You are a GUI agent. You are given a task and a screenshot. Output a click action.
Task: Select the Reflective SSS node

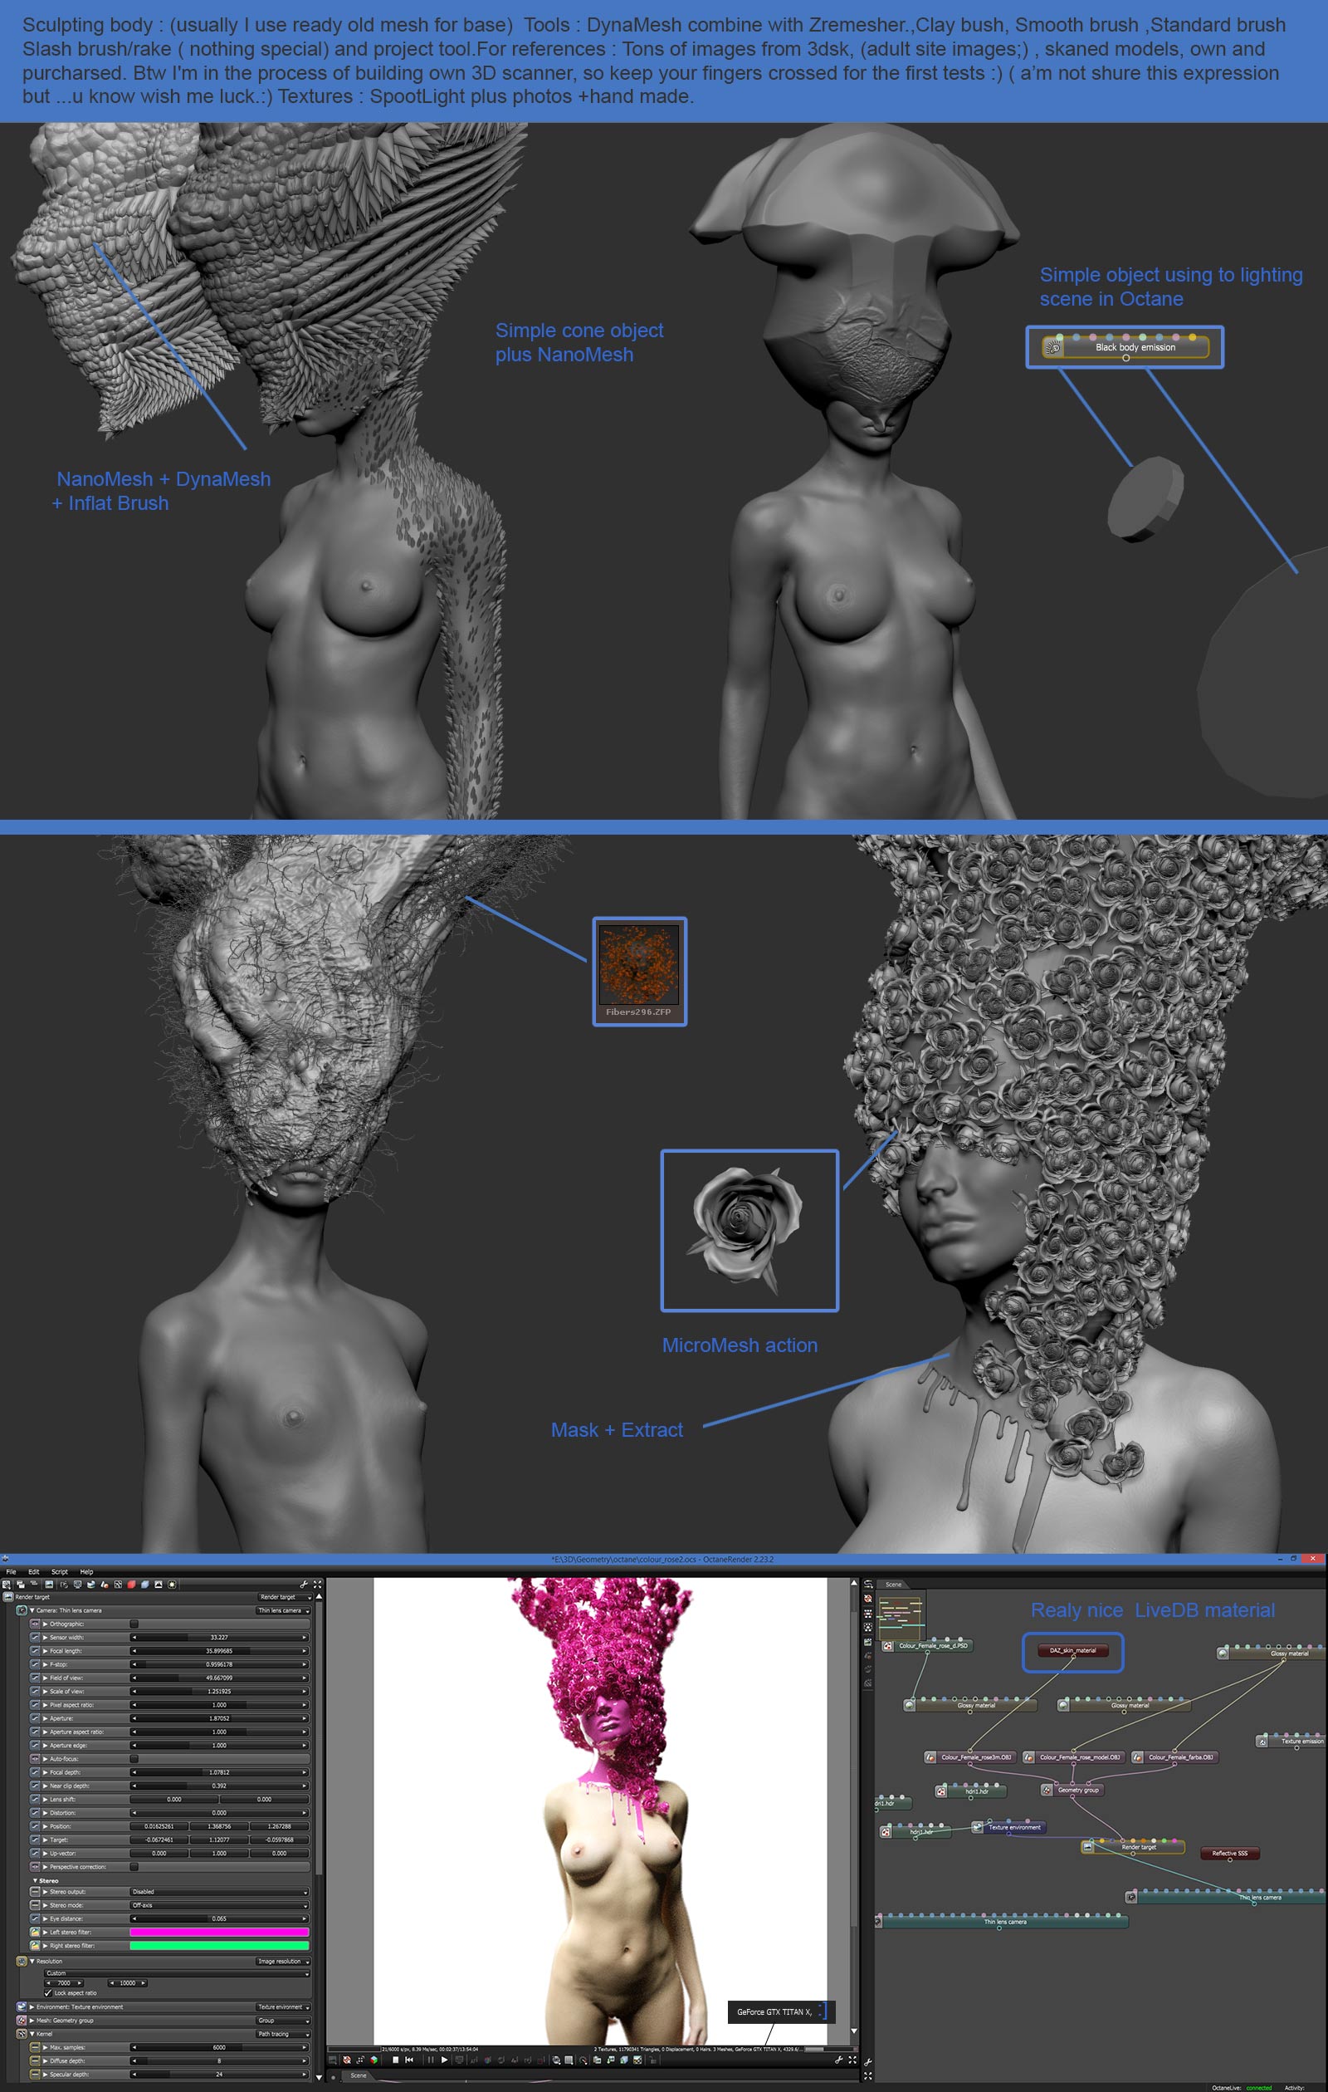pyautogui.click(x=1229, y=1853)
